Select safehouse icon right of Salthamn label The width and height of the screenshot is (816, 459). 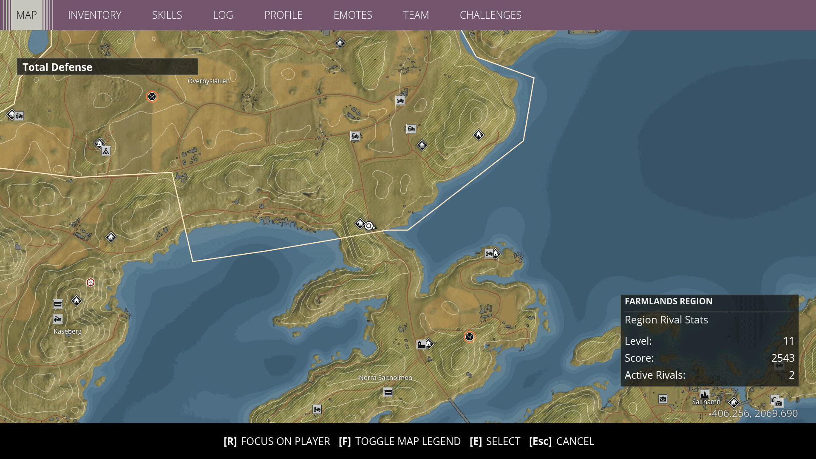click(x=734, y=402)
